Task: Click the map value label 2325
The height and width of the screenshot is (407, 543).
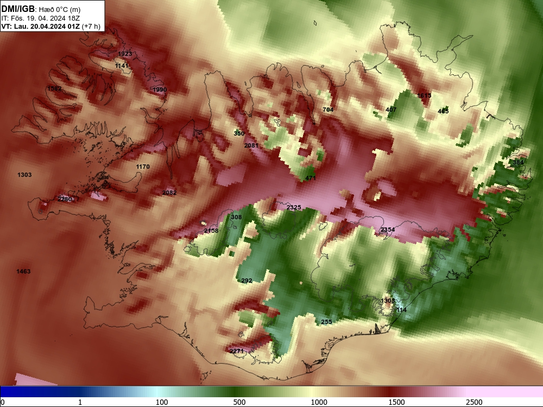Action: pos(294,208)
